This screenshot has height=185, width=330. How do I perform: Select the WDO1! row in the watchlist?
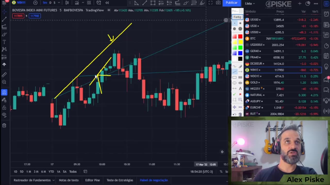coord(283,76)
